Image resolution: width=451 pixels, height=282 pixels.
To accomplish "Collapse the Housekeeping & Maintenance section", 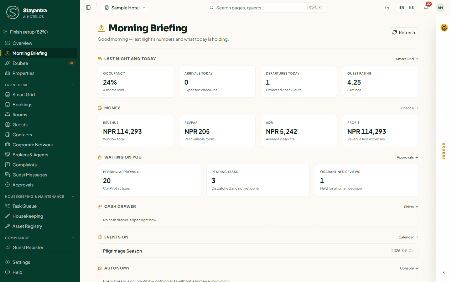I will click(73, 196).
